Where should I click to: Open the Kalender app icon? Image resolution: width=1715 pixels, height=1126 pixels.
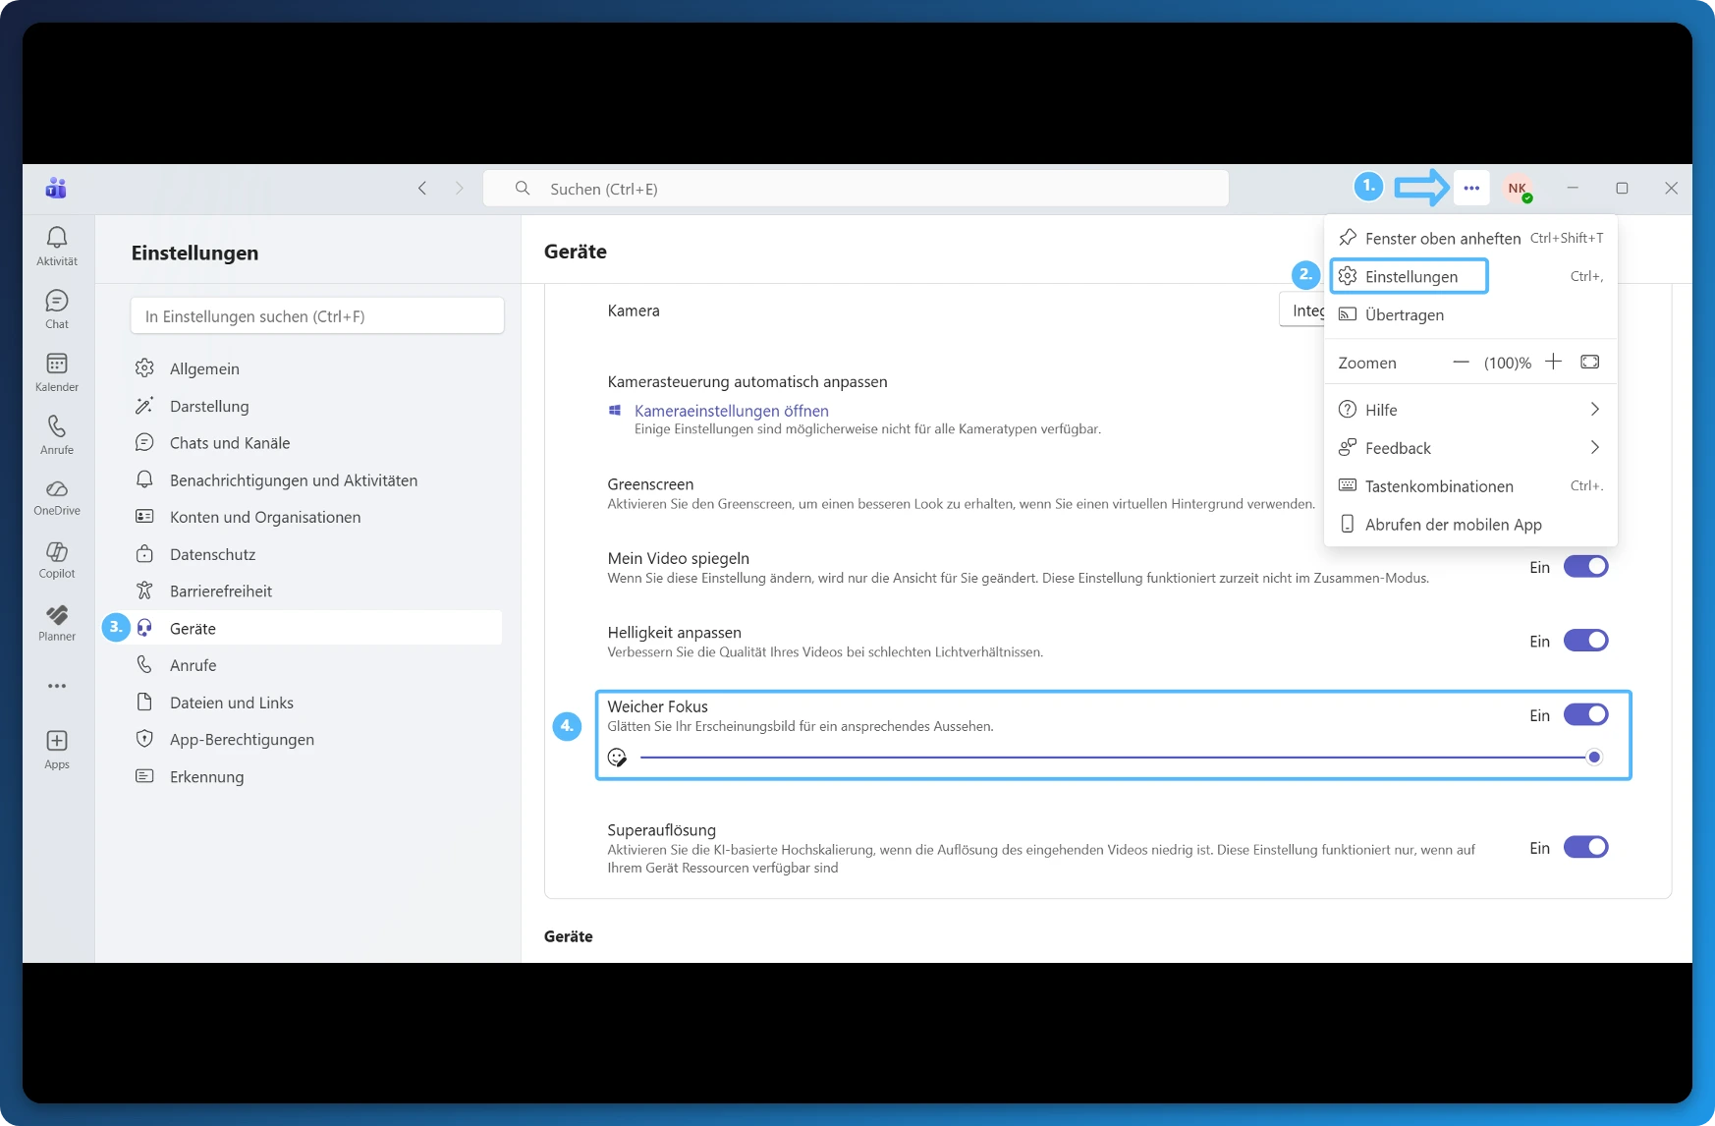point(57,364)
